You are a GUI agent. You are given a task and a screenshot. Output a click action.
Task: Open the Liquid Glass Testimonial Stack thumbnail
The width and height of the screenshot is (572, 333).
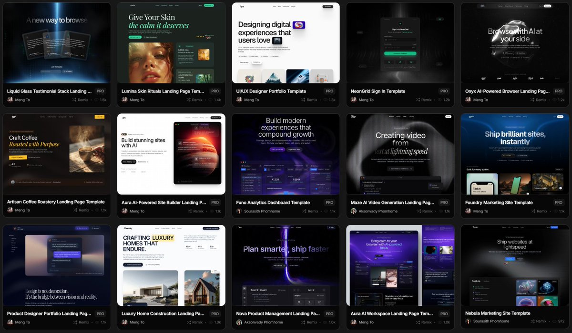(57, 43)
